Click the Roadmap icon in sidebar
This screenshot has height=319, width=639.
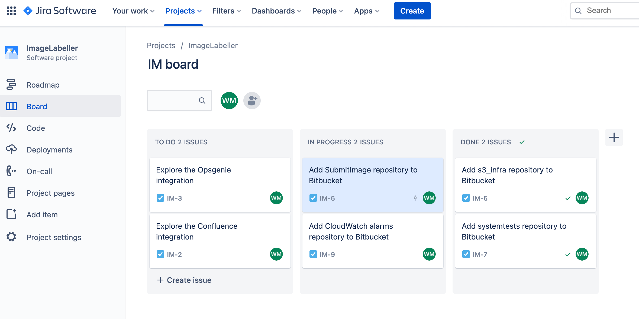[x=11, y=85]
